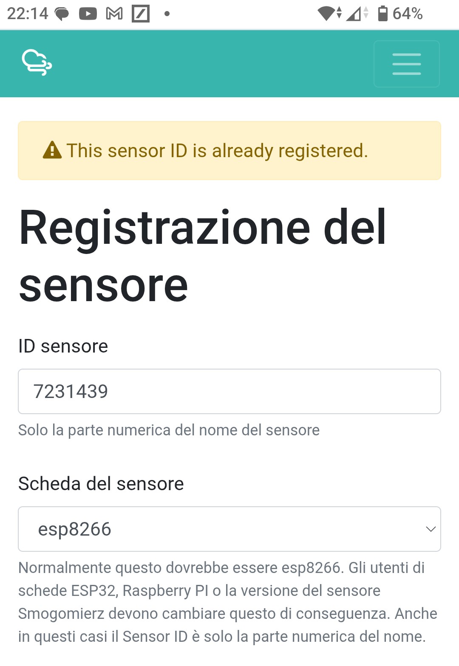This screenshot has width=459, height=666.
Task: Expand dropdown using the chevron arrow
Action: click(431, 529)
